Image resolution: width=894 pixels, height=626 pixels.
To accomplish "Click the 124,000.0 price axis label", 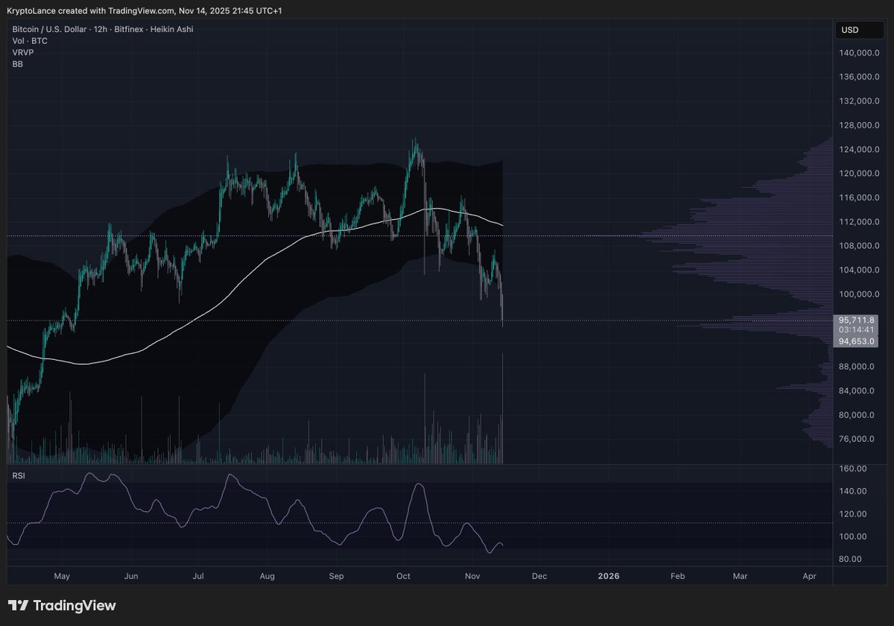I will click(859, 149).
